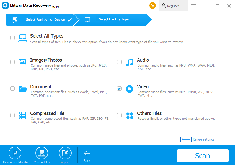This screenshot has height=165, width=235.
Task: Enable the Select All Types checkbox
Action: pos(13,38)
